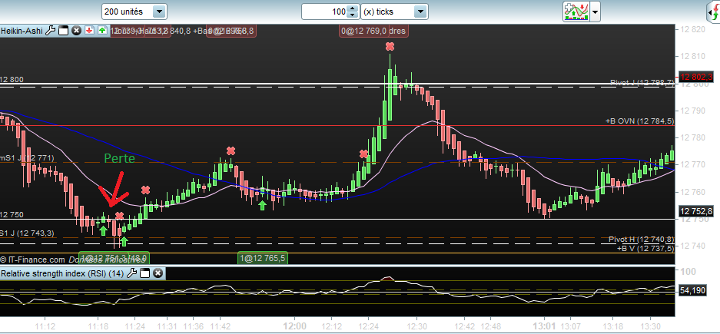720x334 pixels.
Task: Select the 0@12 769,0 order label
Action: (x=373, y=31)
